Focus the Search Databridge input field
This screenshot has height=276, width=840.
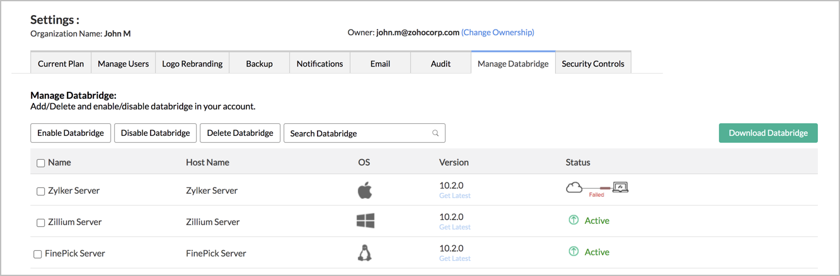click(x=356, y=133)
